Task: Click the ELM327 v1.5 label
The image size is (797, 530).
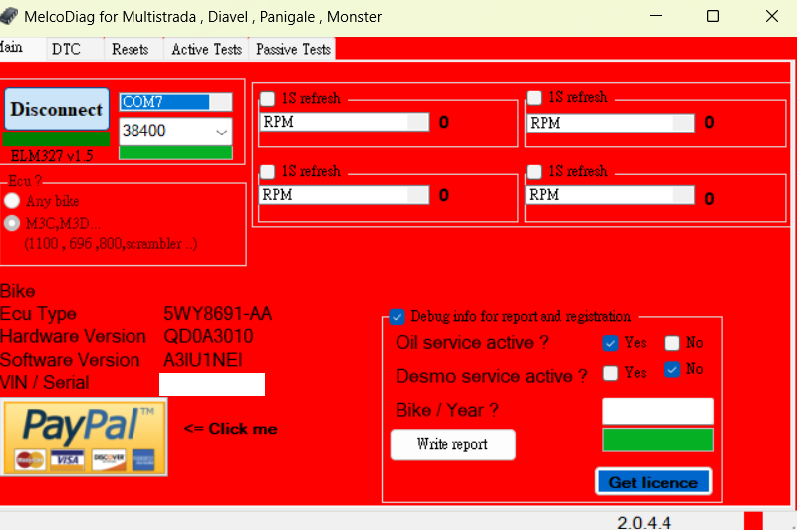Action: [x=52, y=156]
